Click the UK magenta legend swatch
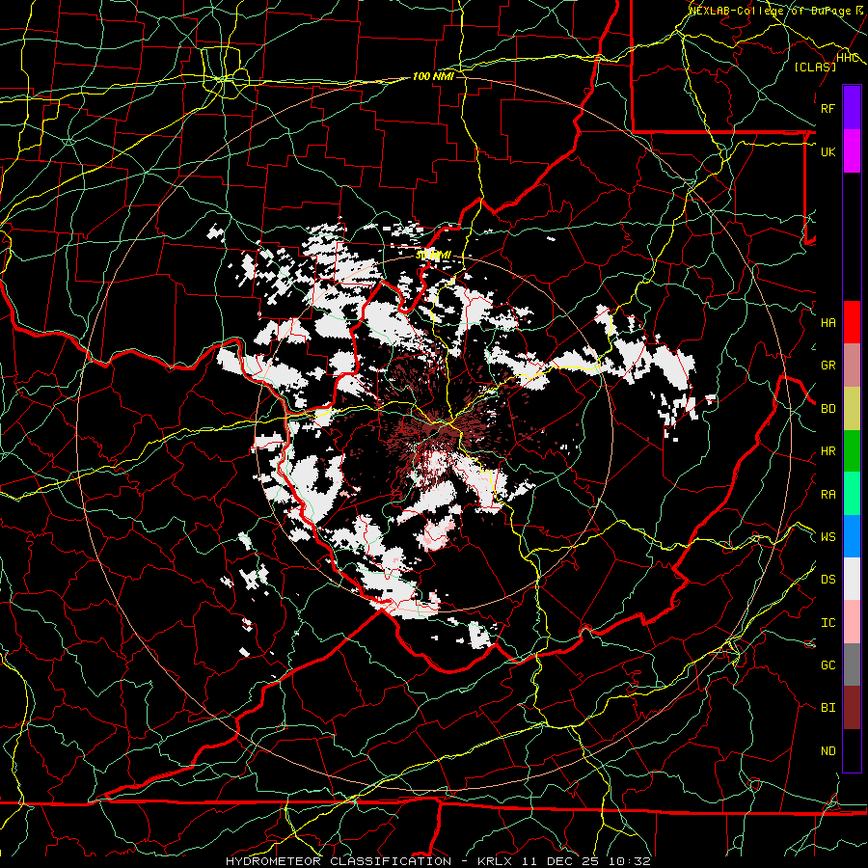This screenshot has width=868, height=868. coord(852,151)
